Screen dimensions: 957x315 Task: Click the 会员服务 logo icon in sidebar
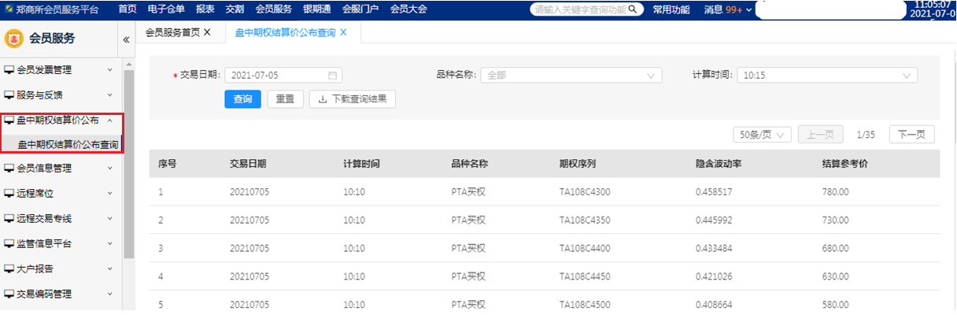[x=13, y=39]
